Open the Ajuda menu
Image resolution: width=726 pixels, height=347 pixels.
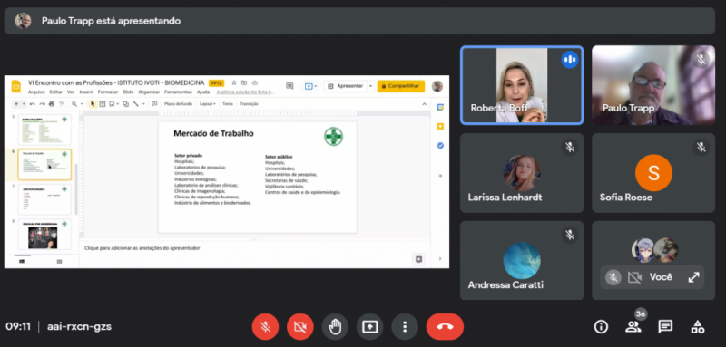203,92
